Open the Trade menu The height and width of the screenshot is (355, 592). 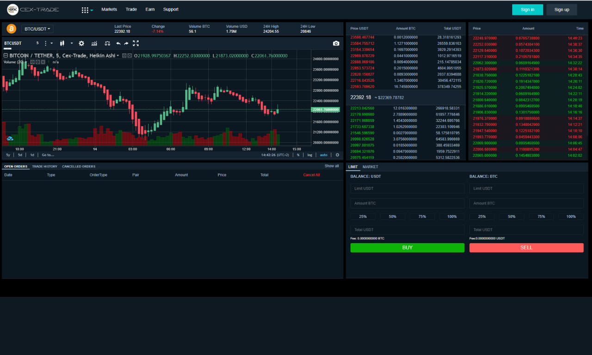click(x=131, y=9)
